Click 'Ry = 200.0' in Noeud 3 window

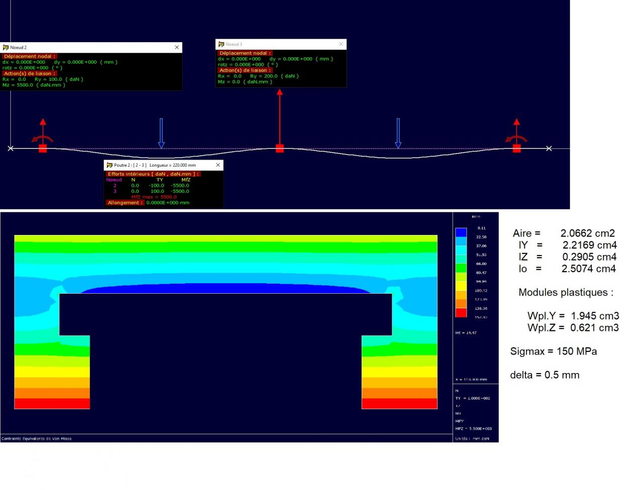point(264,76)
